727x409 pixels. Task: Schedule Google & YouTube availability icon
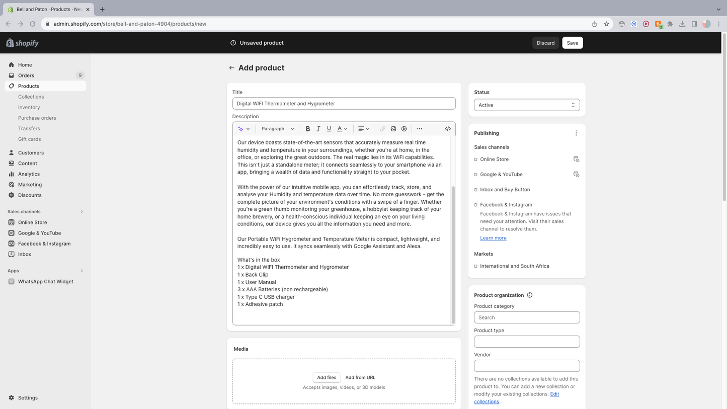tap(577, 175)
